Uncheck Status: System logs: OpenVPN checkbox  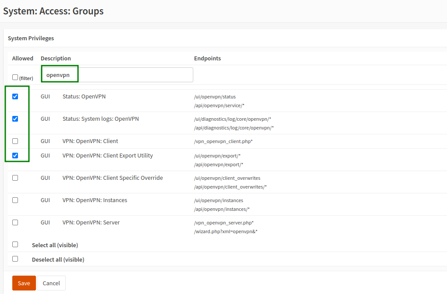(15, 119)
